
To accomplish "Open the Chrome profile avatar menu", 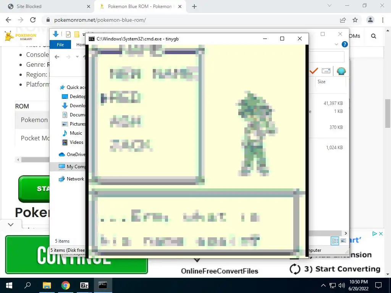I will (x=370, y=20).
